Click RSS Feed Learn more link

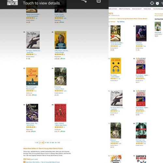34,159
